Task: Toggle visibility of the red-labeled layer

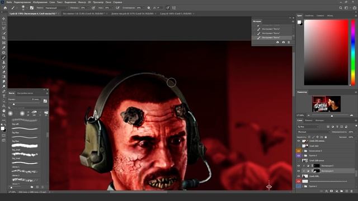Action: [x=298, y=181]
